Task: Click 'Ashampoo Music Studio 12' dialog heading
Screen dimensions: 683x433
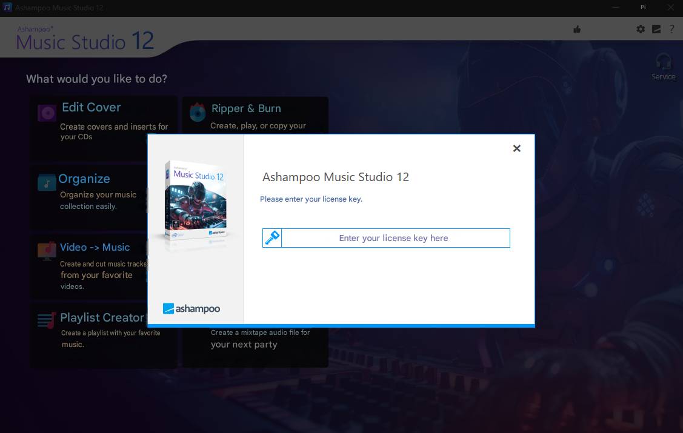Action: point(335,177)
